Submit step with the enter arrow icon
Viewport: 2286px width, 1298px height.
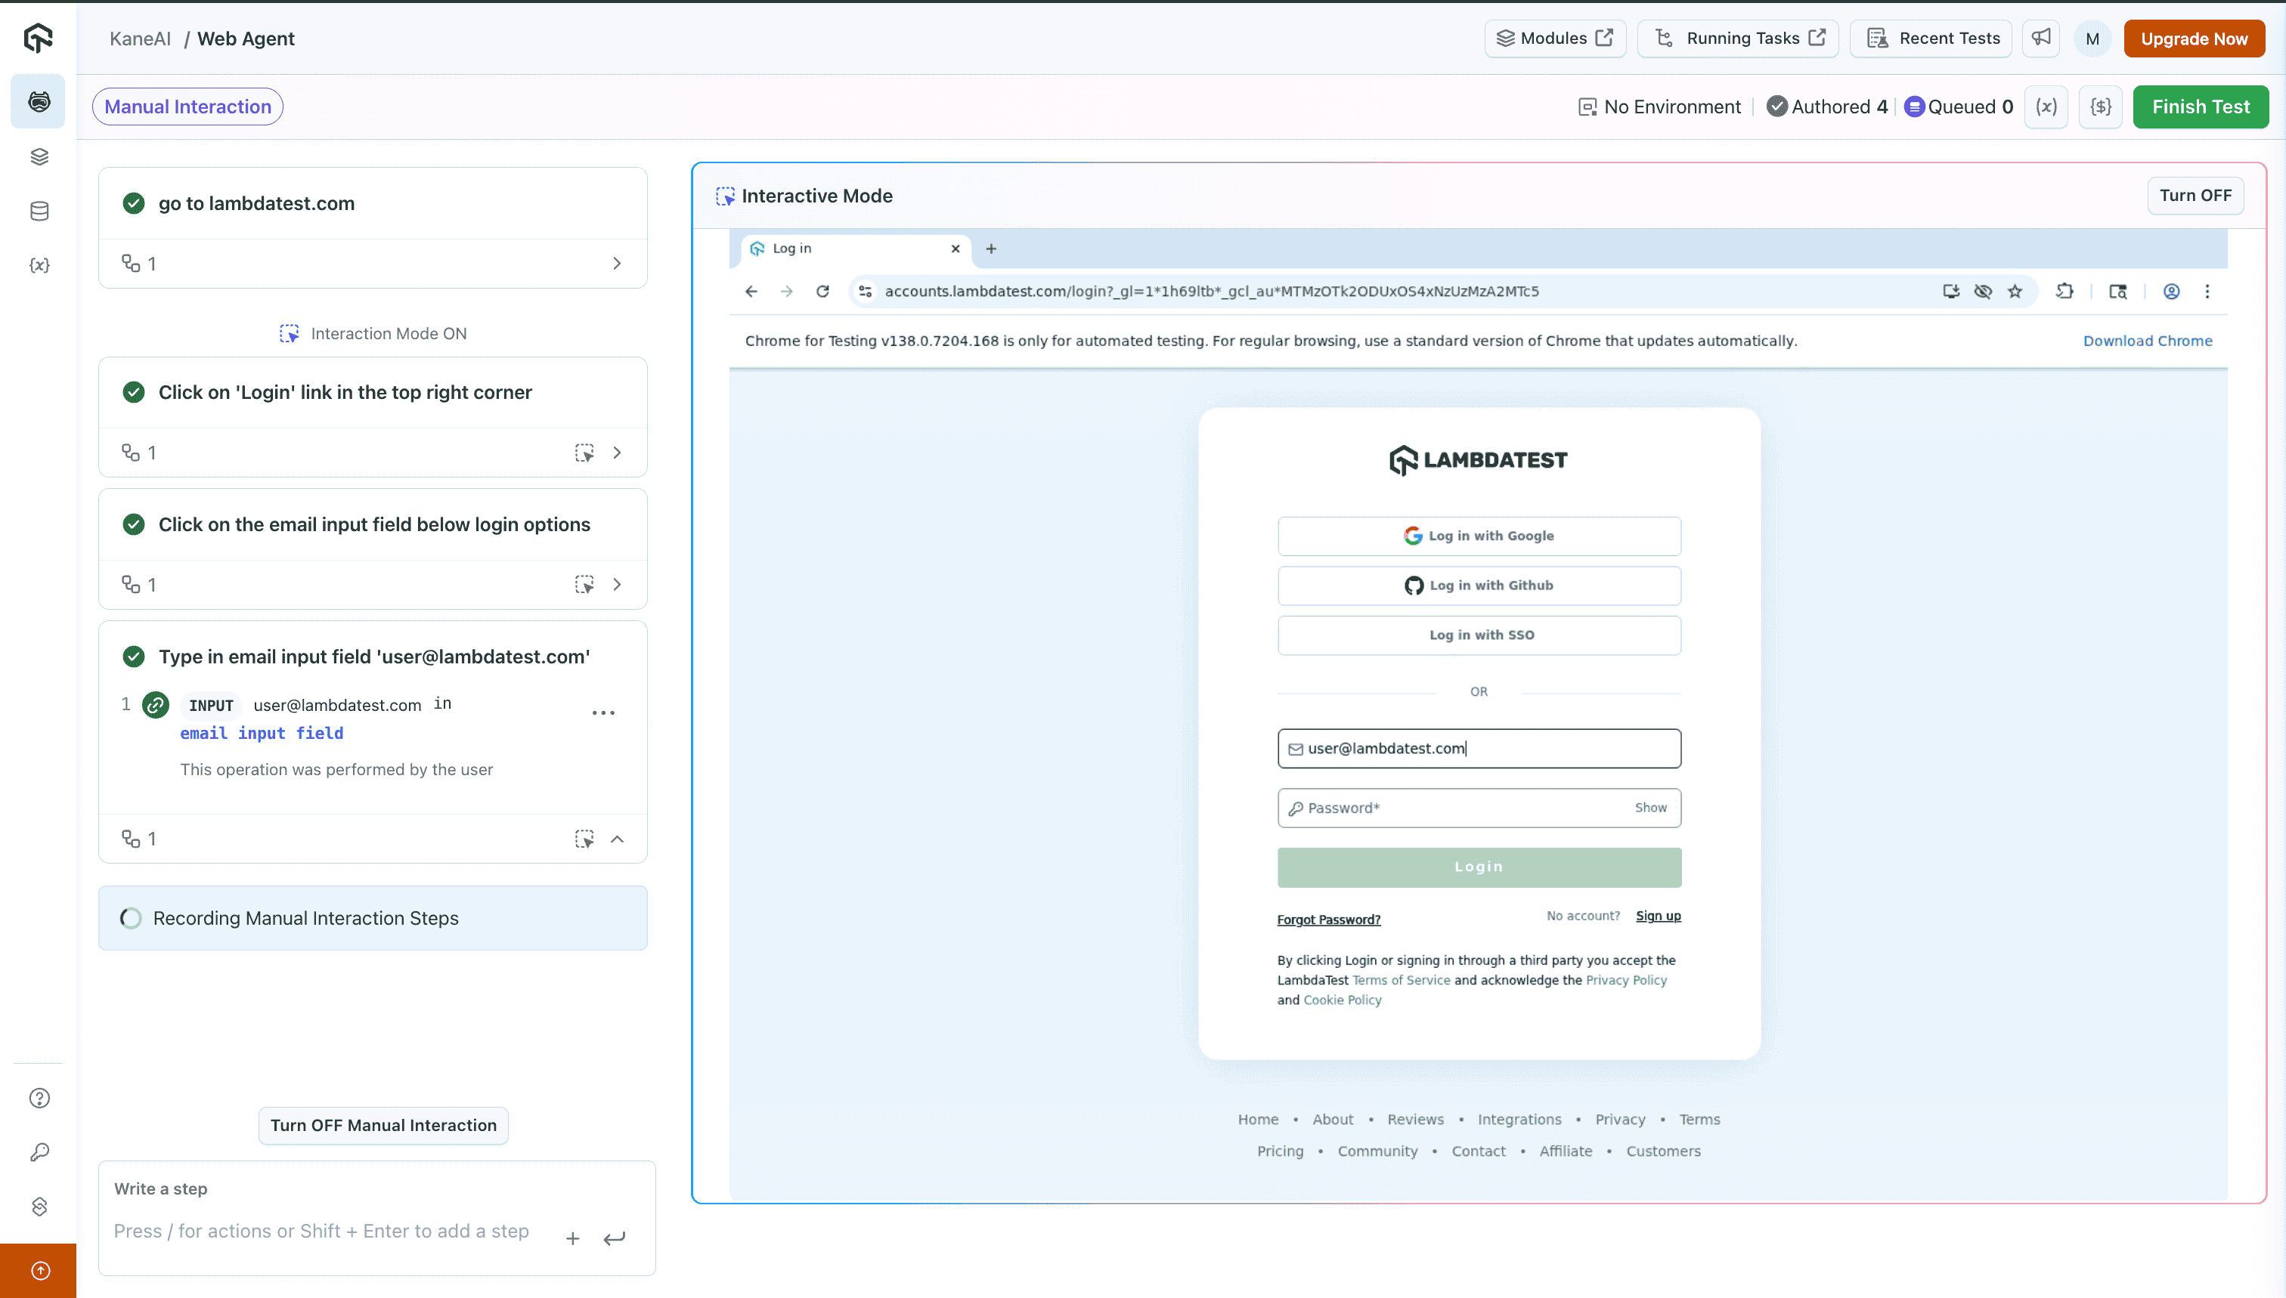click(615, 1238)
